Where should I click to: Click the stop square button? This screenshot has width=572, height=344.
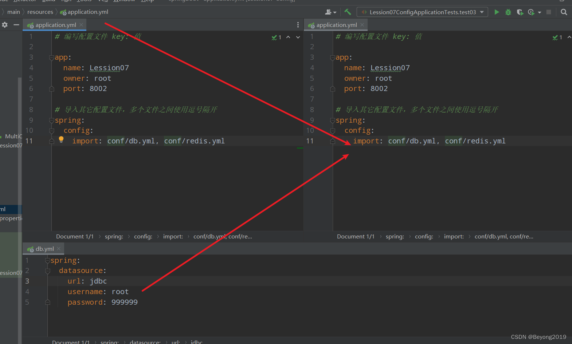point(549,12)
